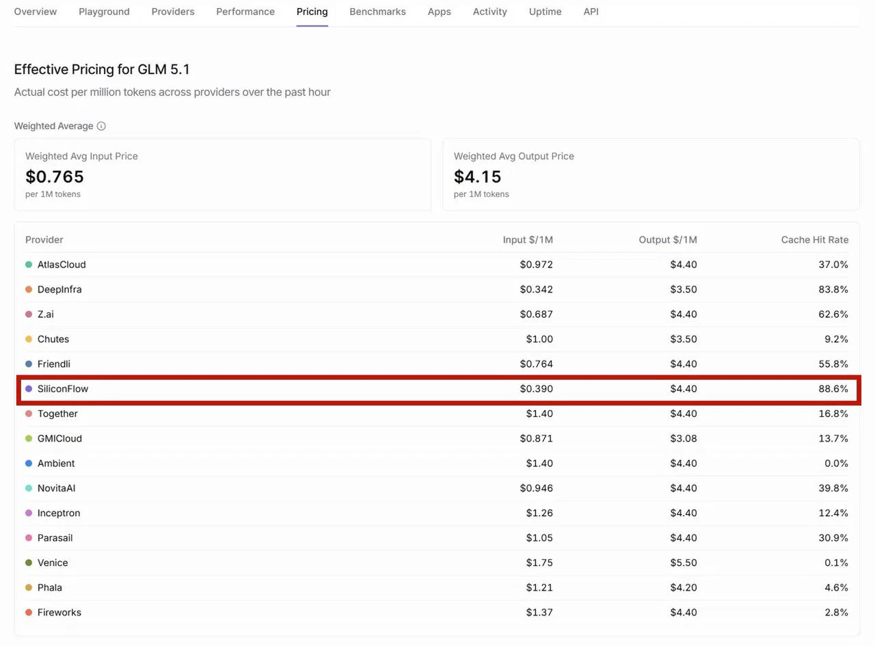Click DeepInfra's 83.8% cache hit rate
Image resolution: width=875 pixels, height=646 pixels.
point(833,289)
